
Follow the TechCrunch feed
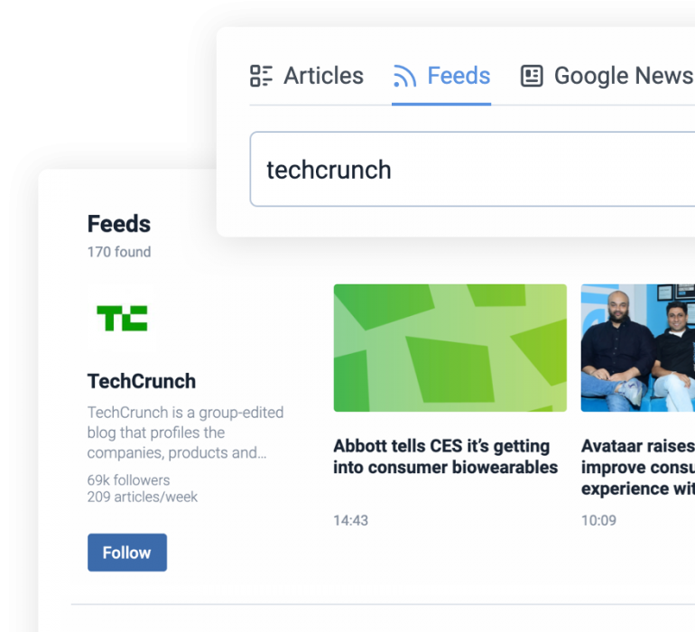pos(127,553)
